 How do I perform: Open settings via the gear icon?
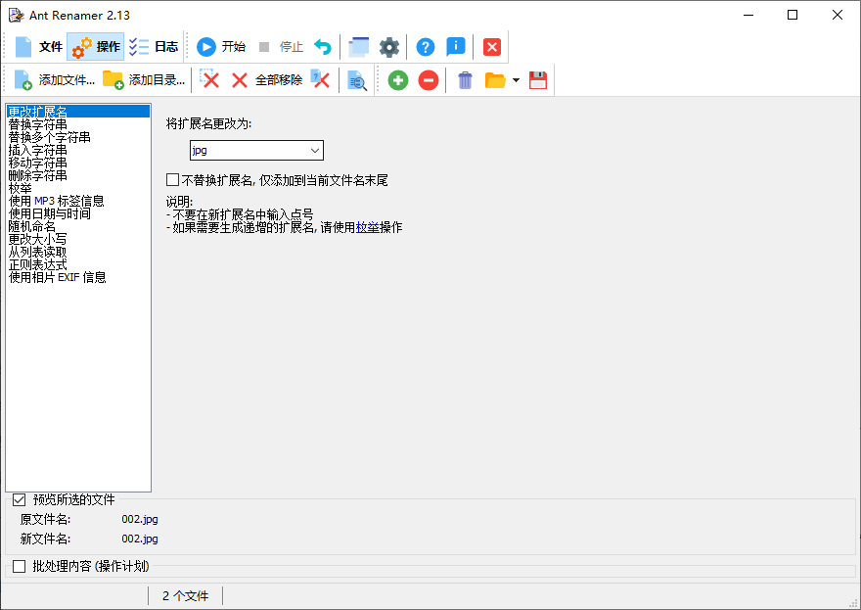(388, 46)
